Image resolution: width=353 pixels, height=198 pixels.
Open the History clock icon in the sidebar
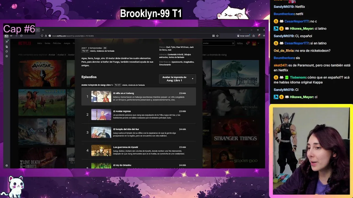pyautogui.click(x=7, y=51)
